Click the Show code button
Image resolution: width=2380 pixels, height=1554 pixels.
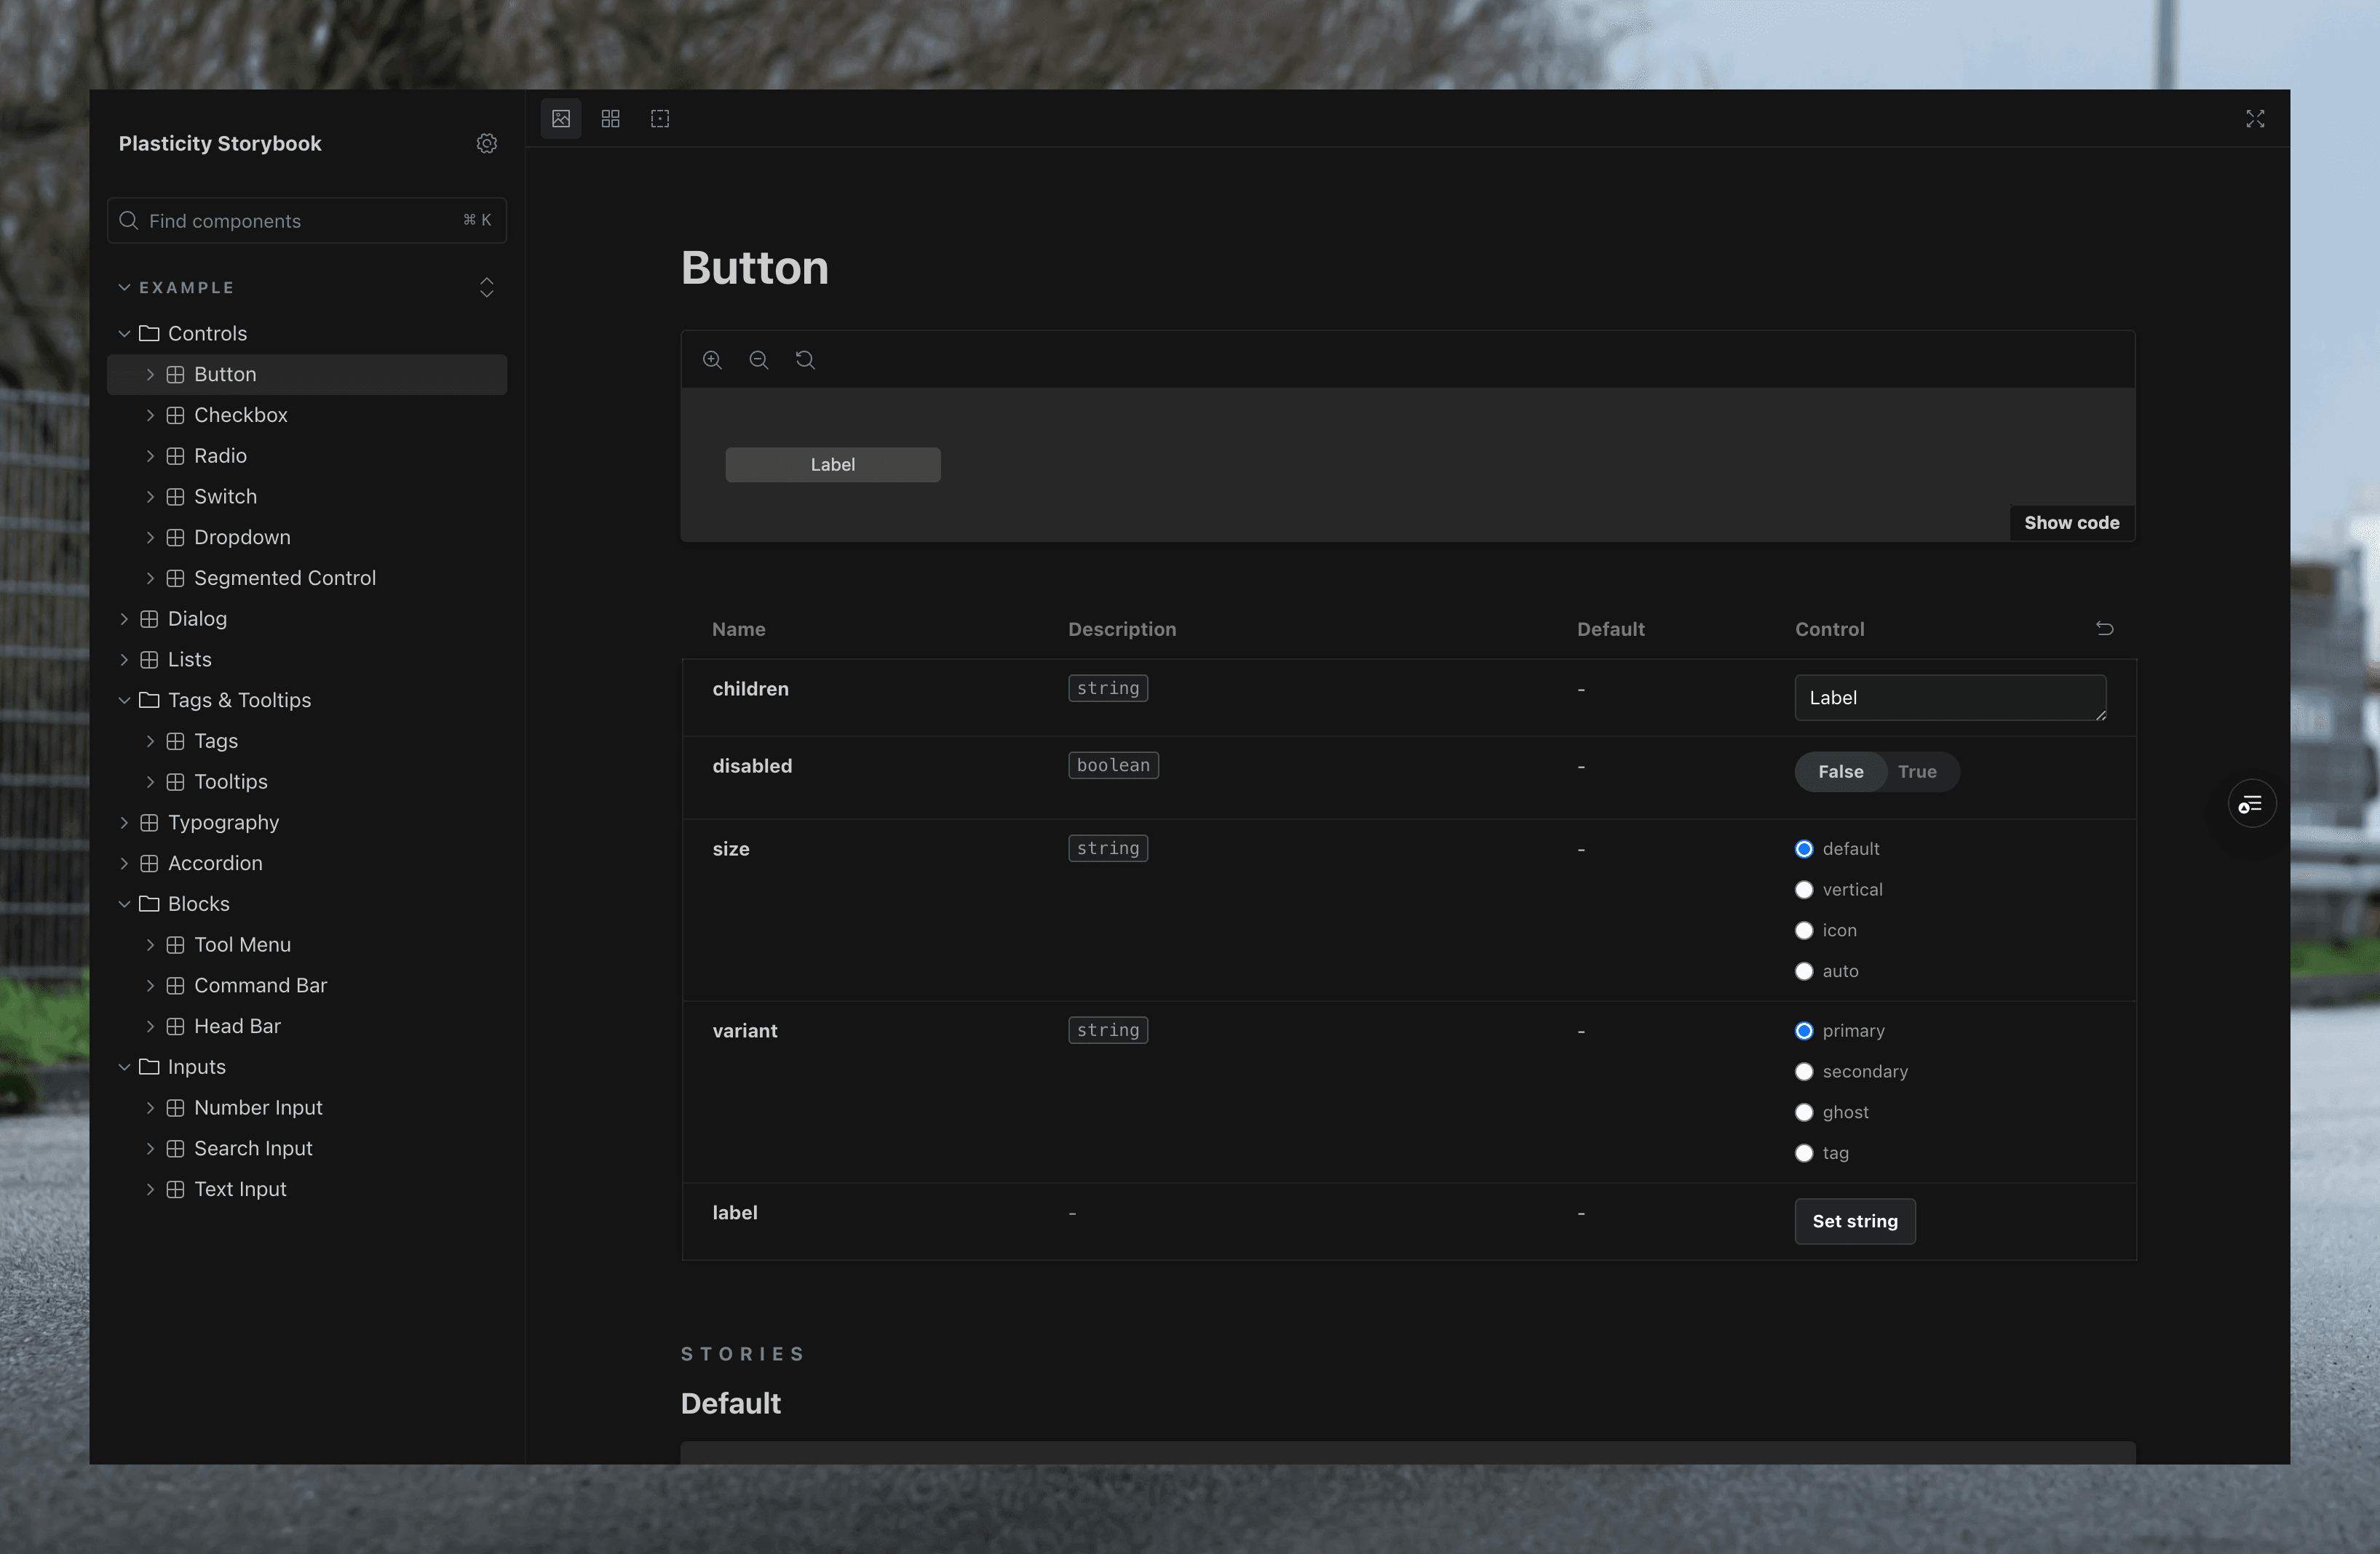click(2071, 522)
